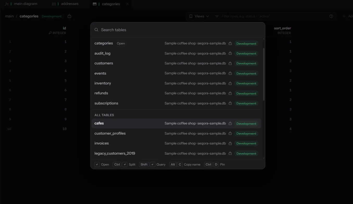The width and height of the screenshot is (353, 204).
Task: Open the categories table entry
Action: tap(176, 43)
